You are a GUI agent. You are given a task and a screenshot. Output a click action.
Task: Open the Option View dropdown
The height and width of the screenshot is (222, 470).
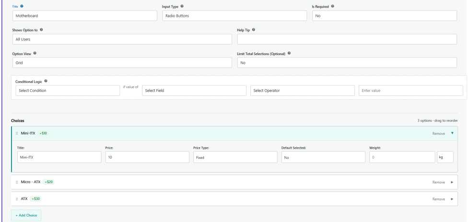pyautogui.click(x=122, y=63)
